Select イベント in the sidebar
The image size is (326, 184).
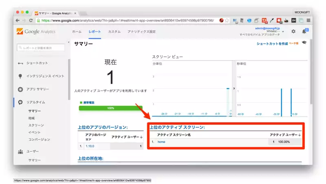tap(35, 132)
